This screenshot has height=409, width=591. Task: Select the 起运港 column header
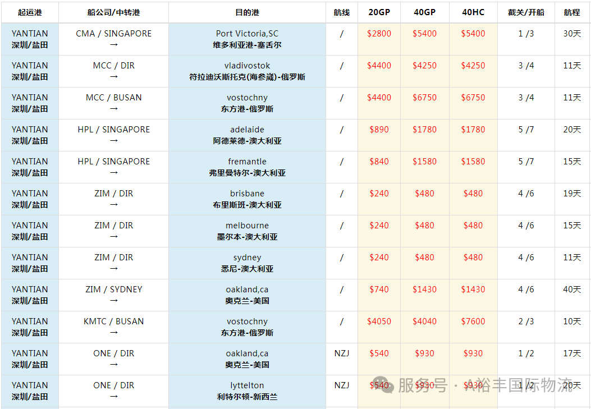[x=30, y=12]
